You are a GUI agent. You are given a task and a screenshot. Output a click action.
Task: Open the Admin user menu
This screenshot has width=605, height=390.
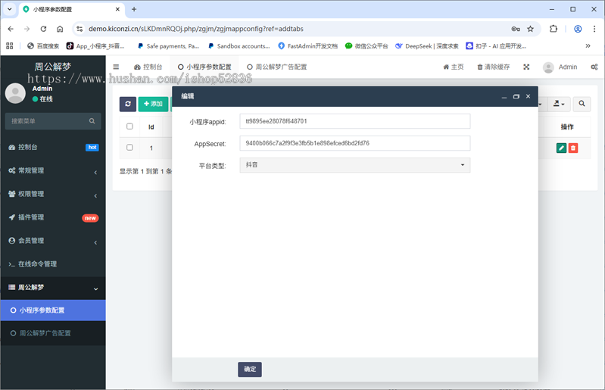pyautogui.click(x=560, y=67)
